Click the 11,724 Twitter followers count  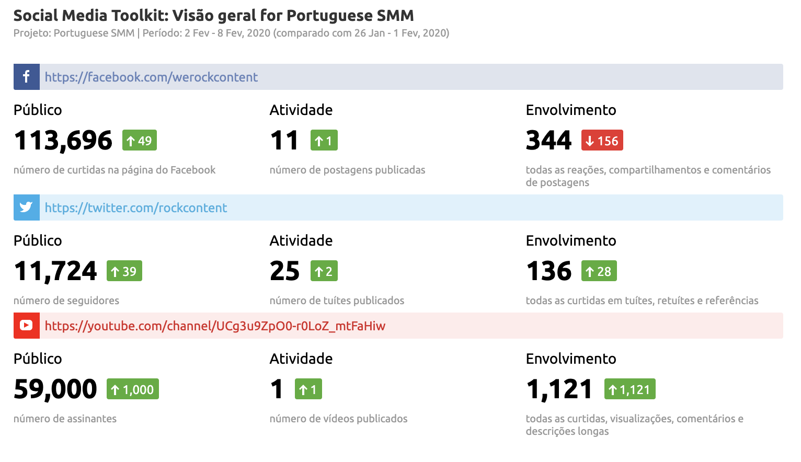point(55,271)
